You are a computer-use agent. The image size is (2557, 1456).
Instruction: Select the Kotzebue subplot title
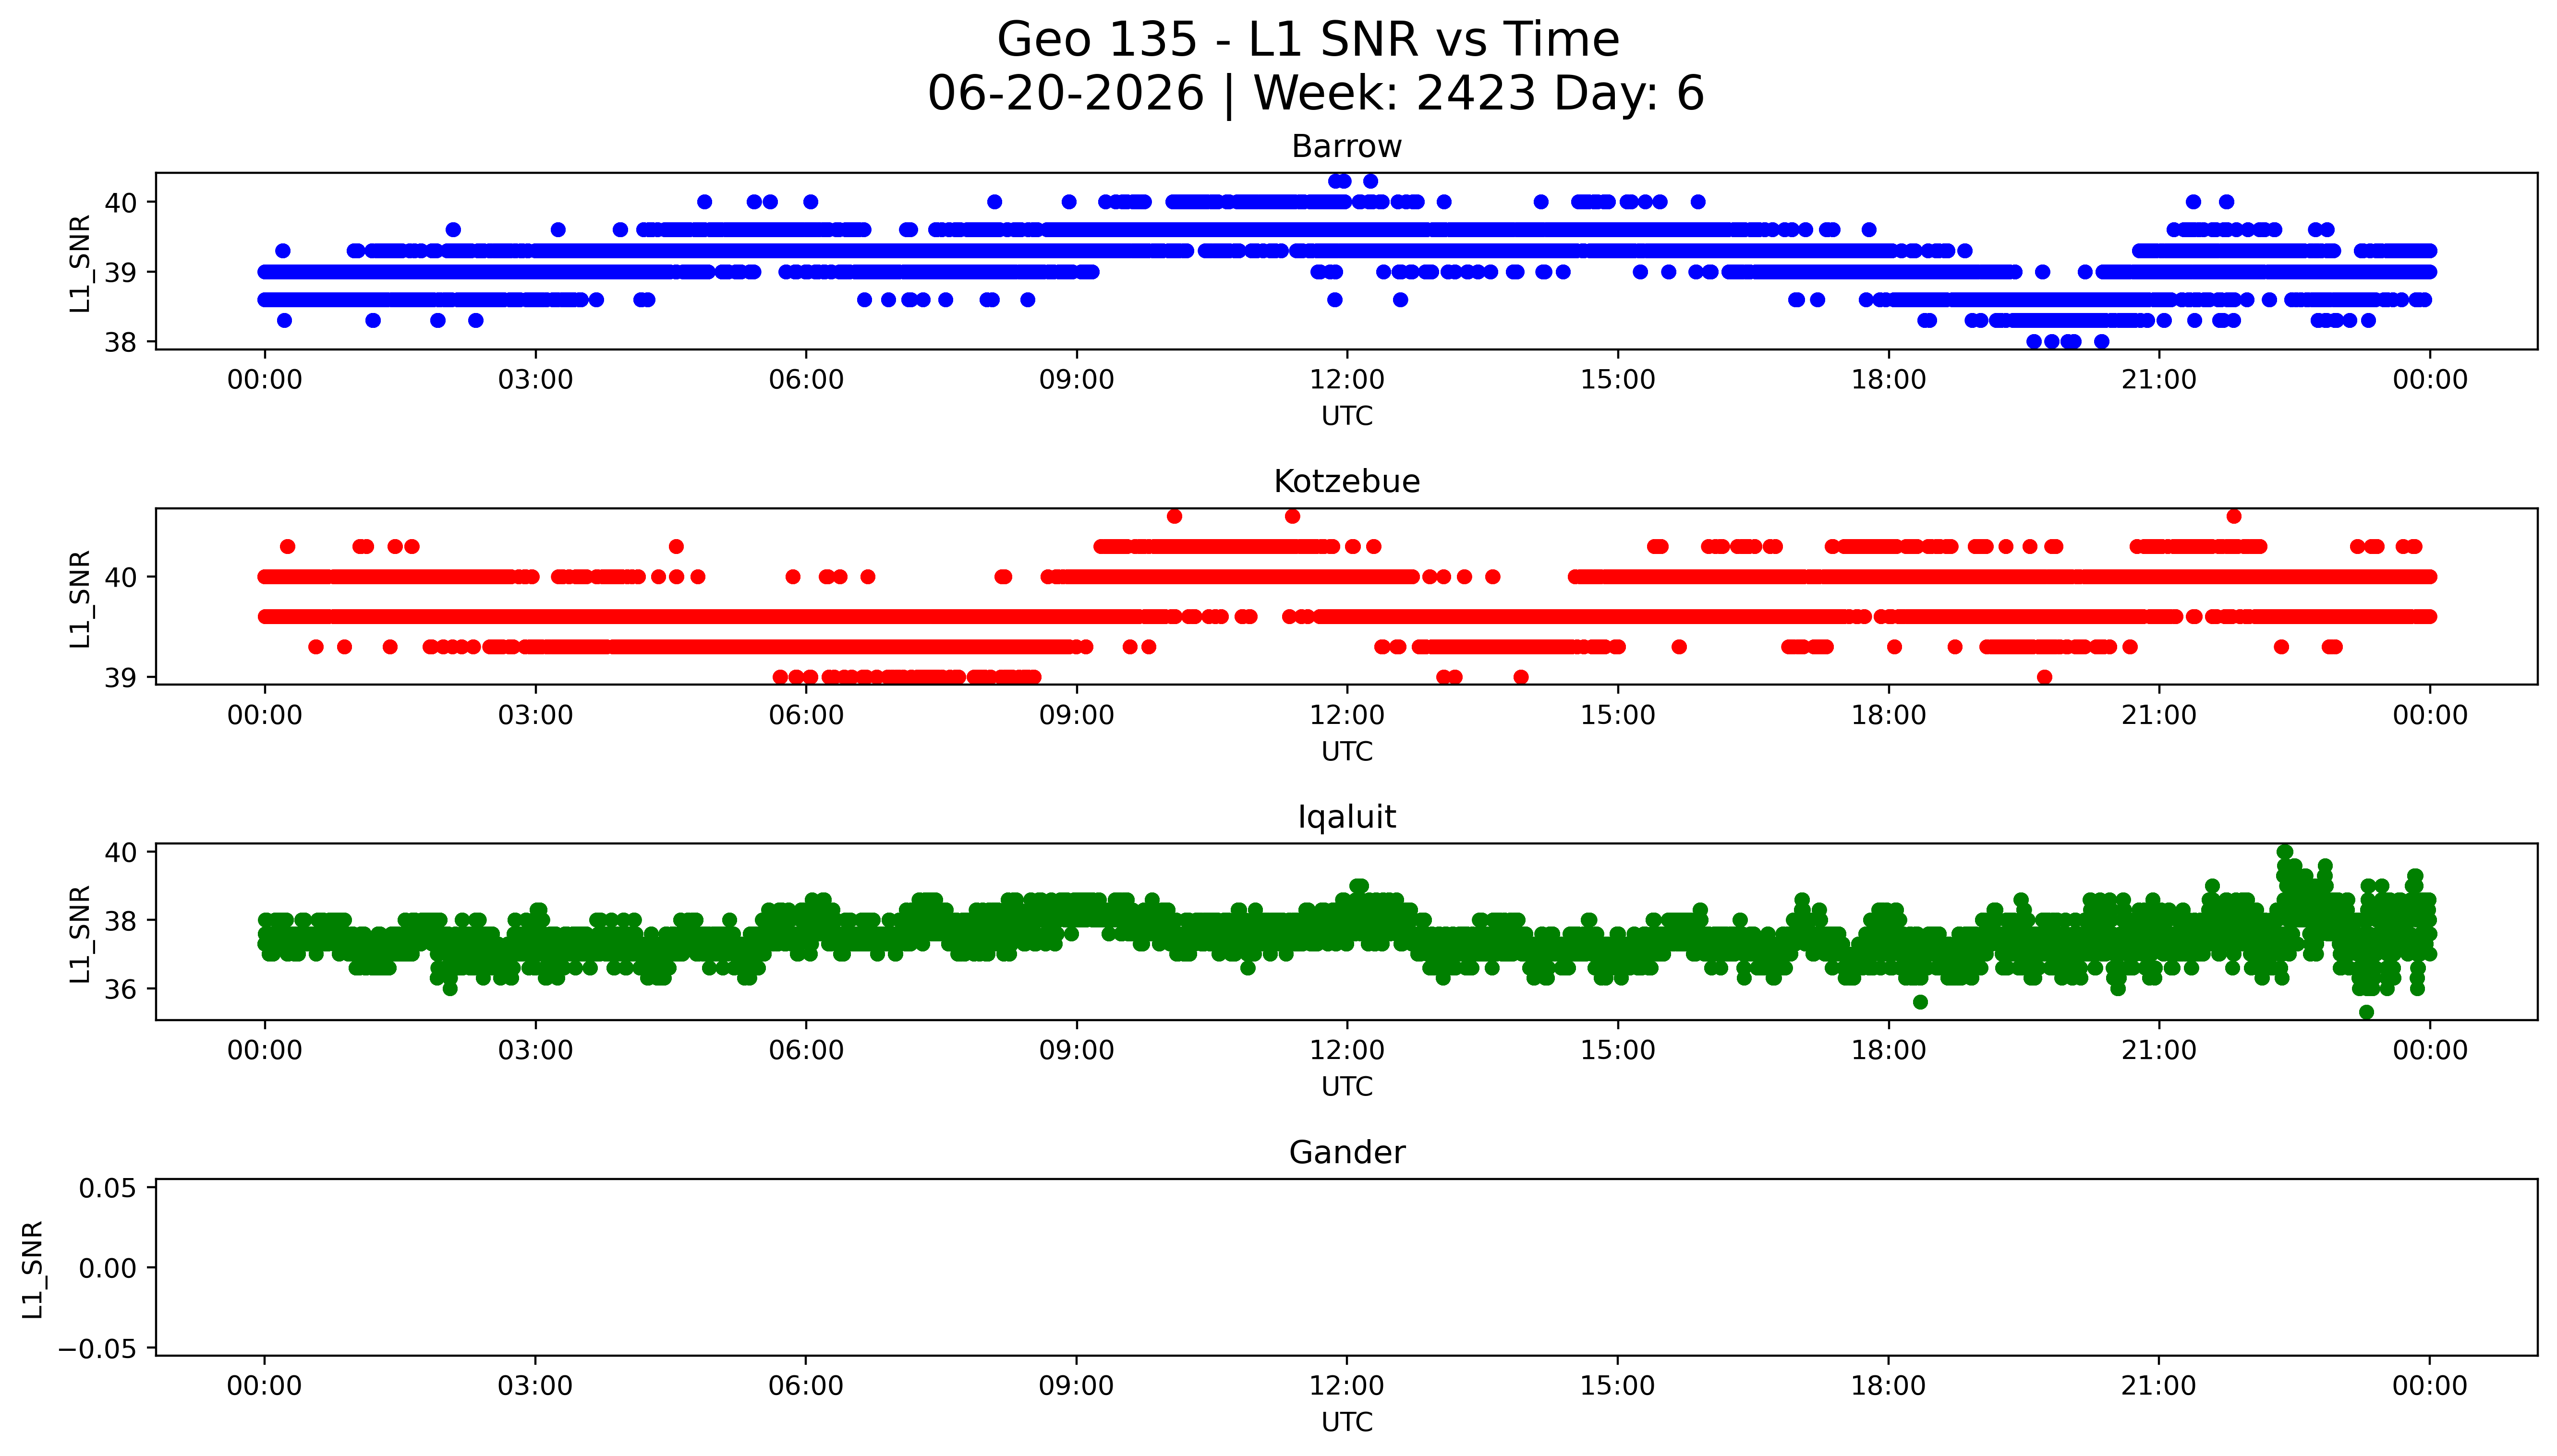pyautogui.click(x=1346, y=481)
